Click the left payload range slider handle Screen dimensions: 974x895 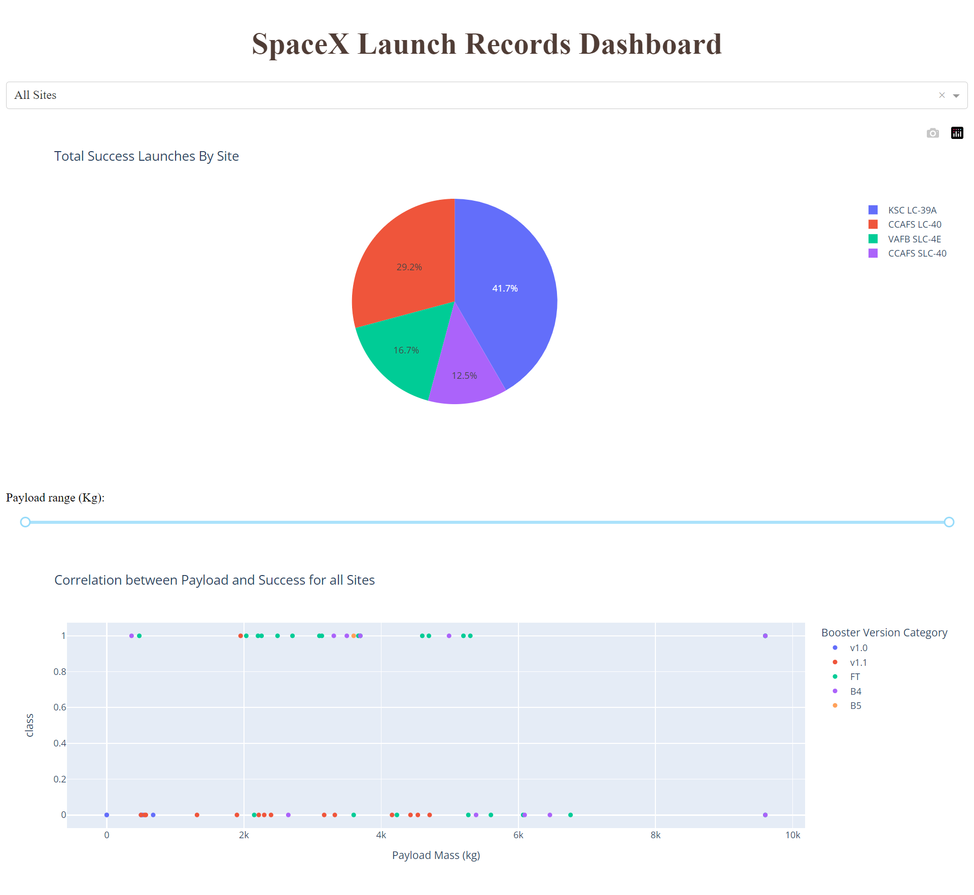(25, 522)
